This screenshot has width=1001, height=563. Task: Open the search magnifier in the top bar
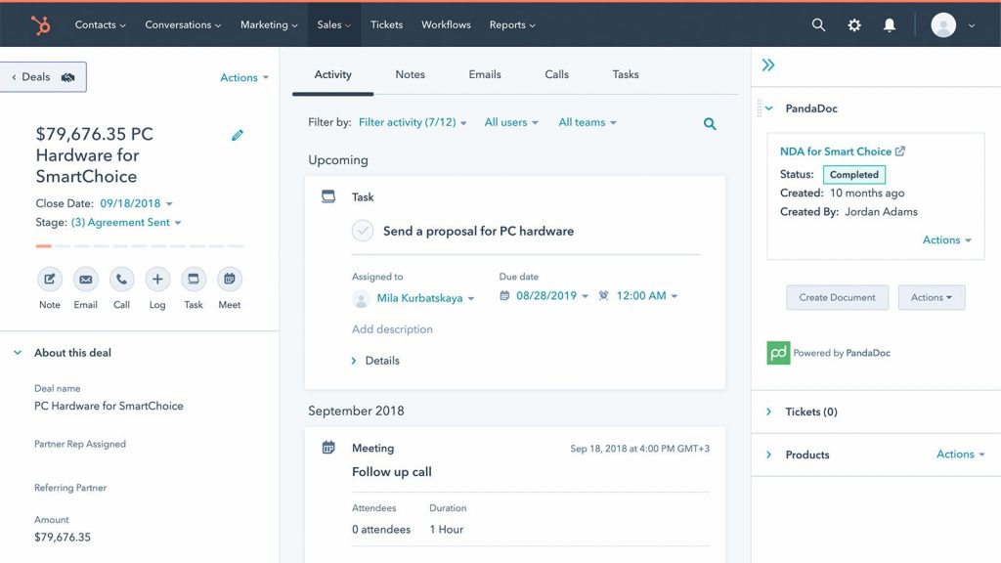point(817,25)
